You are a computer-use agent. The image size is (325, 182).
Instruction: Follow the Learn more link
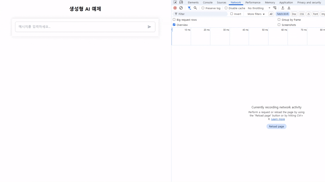pos(278,119)
